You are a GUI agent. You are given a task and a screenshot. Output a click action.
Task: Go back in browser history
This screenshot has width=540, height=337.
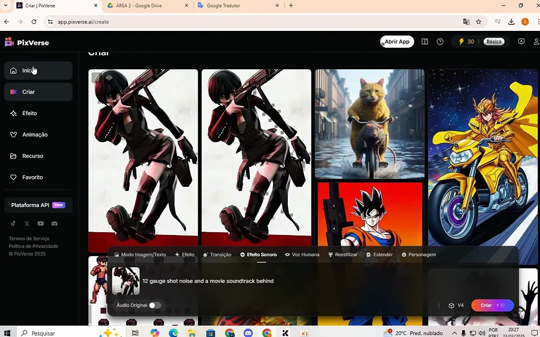(7, 22)
